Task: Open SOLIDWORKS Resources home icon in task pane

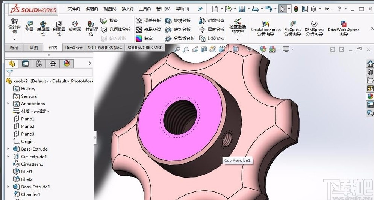Action: [370, 64]
